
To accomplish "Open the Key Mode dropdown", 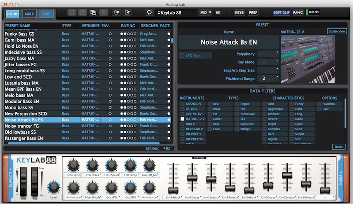I will click(x=268, y=62).
